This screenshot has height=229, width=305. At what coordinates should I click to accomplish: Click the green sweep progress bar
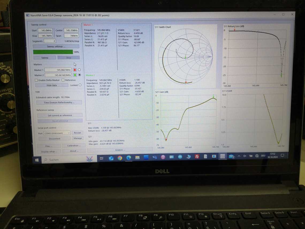pyautogui.click(x=53, y=52)
